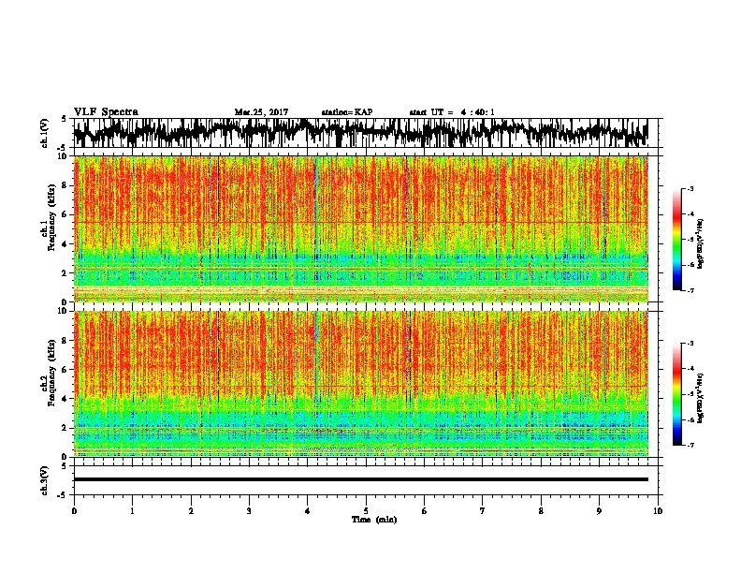Click the time axis tick label "5"
This screenshot has width=741, height=573.
[366, 511]
